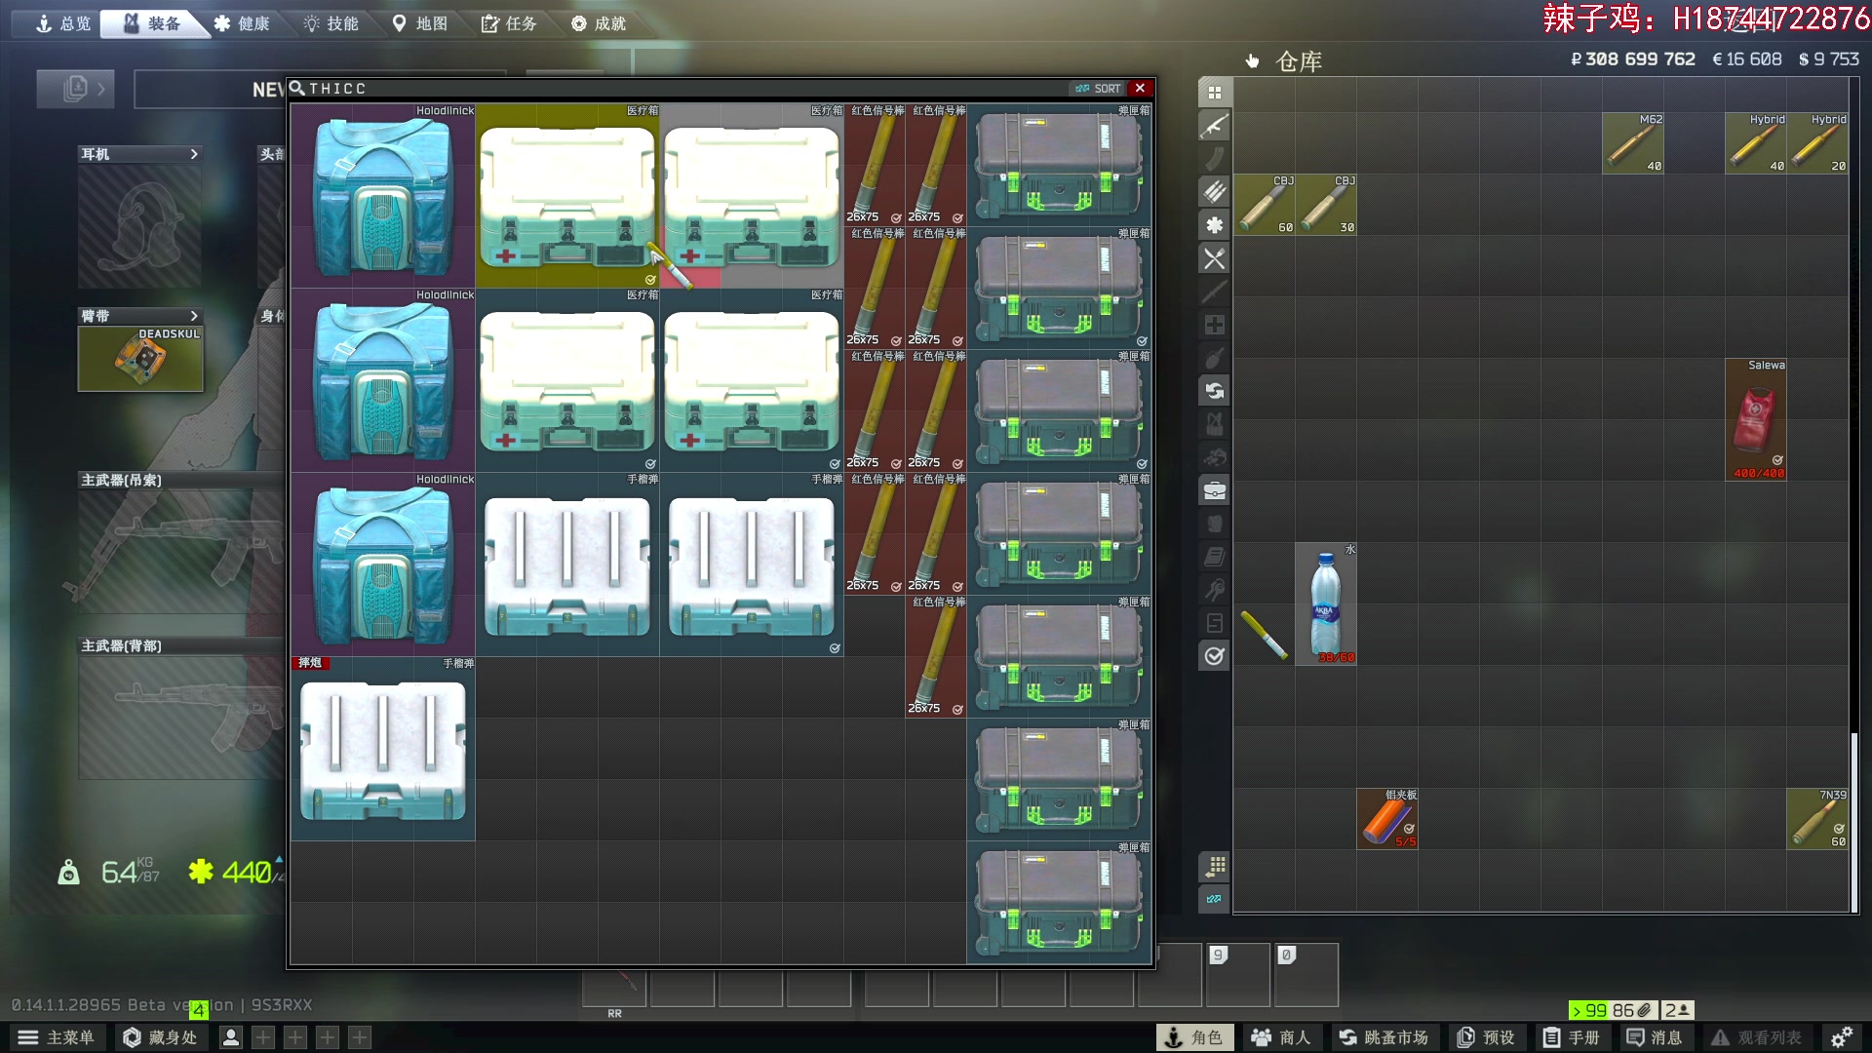Screen dimensions: 1872x1053
Task: Click the search magnifier in THICC window
Action: [x=297, y=88]
